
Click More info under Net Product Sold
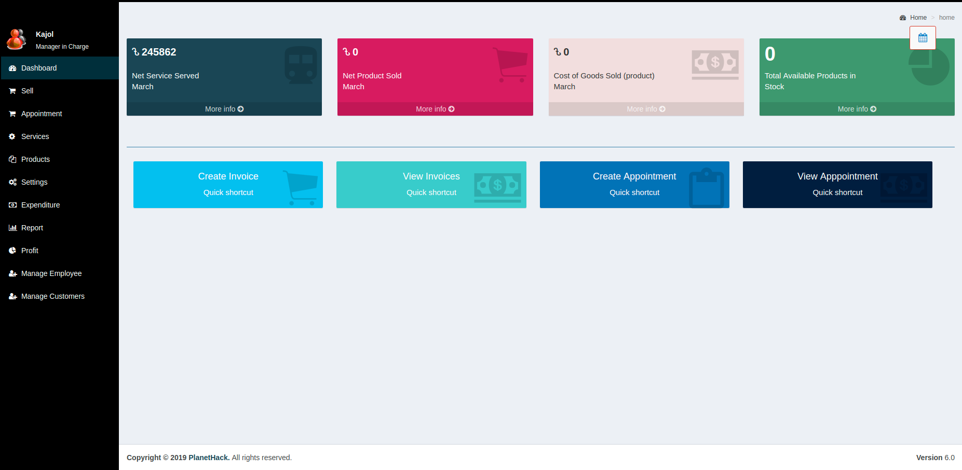(x=435, y=109)
